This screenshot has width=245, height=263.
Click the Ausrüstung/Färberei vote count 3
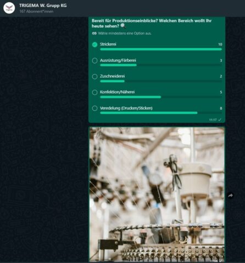coord(221,60)
